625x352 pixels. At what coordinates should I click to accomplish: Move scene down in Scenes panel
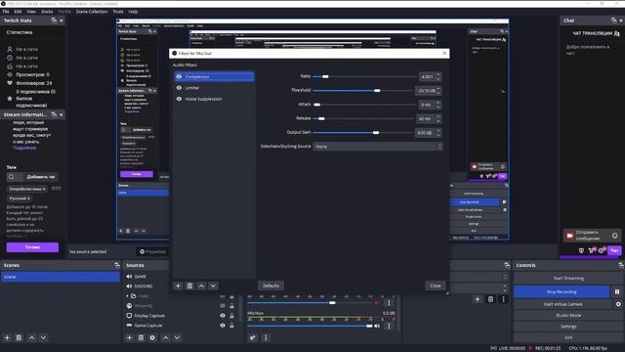(x=43, y=337)
